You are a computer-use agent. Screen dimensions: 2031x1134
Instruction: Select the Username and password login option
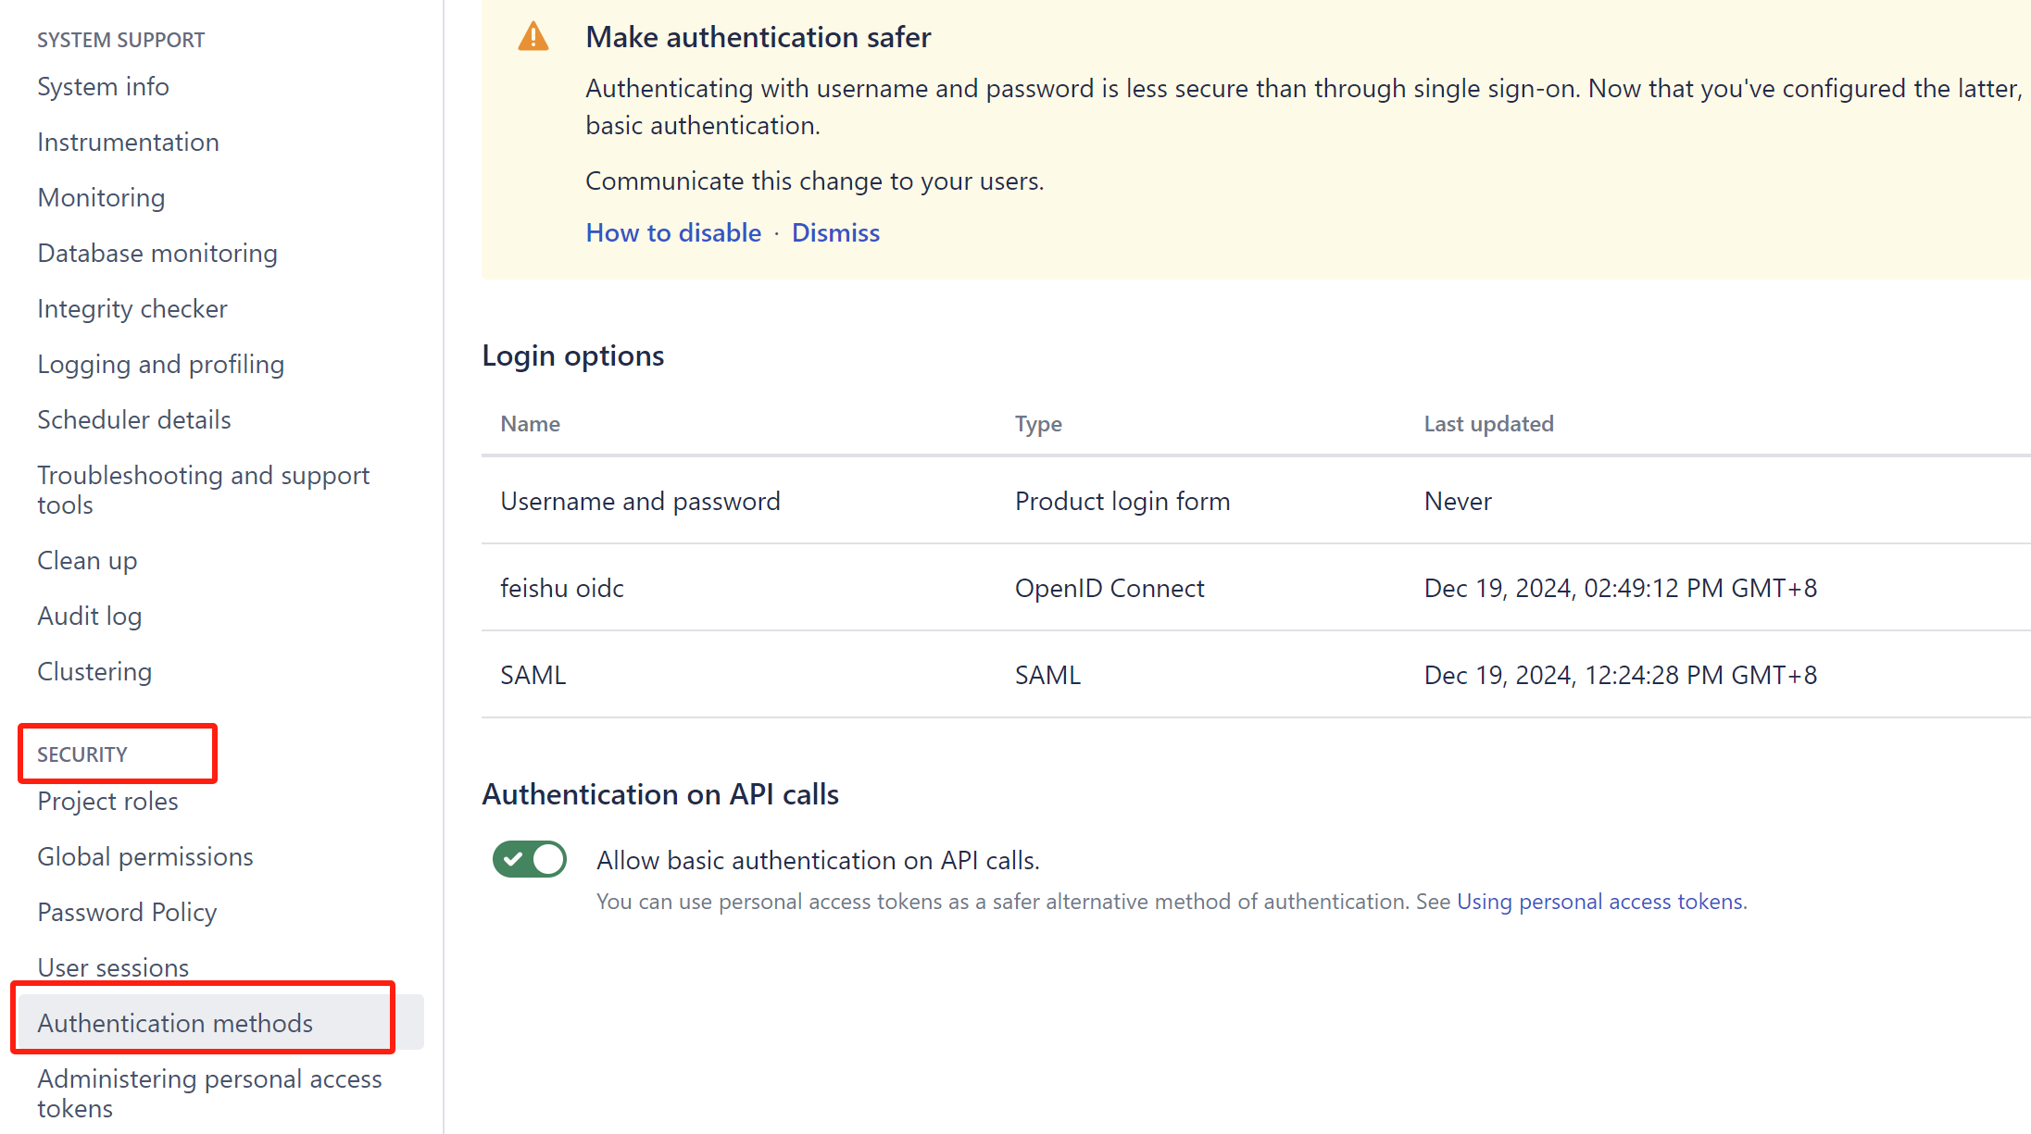tap(640, 501)
